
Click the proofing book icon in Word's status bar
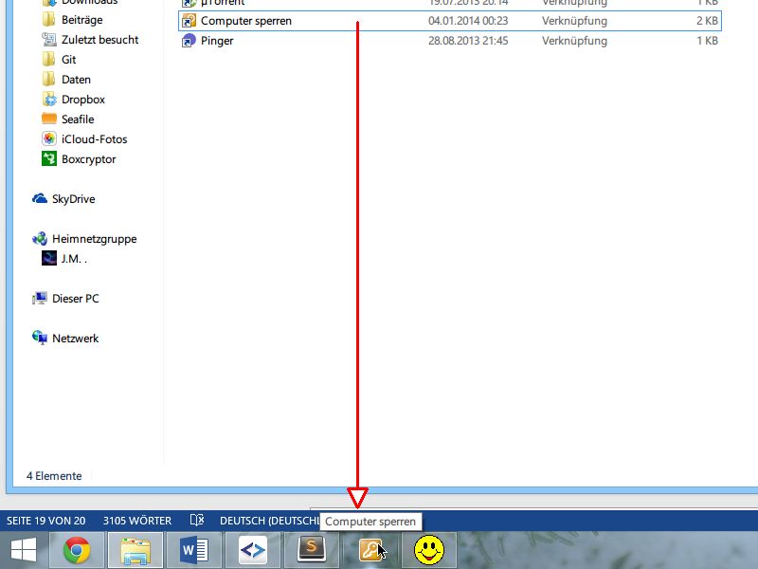click(x=197, y=520)
